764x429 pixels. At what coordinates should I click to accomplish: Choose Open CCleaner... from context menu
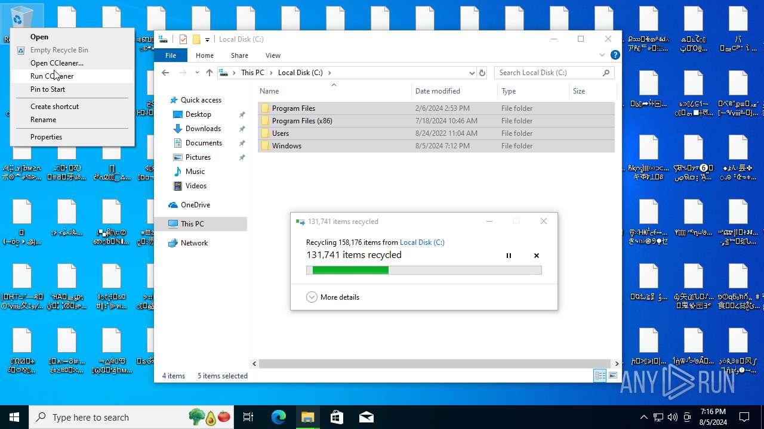pyautogui.click(x=72, y=63)
